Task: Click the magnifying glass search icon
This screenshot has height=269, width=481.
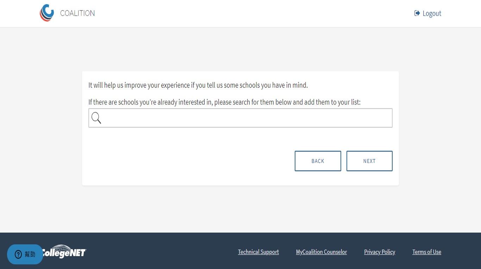Action: [x=96, y=118]
